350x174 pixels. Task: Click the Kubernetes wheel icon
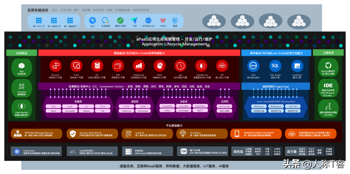(17, 152)
